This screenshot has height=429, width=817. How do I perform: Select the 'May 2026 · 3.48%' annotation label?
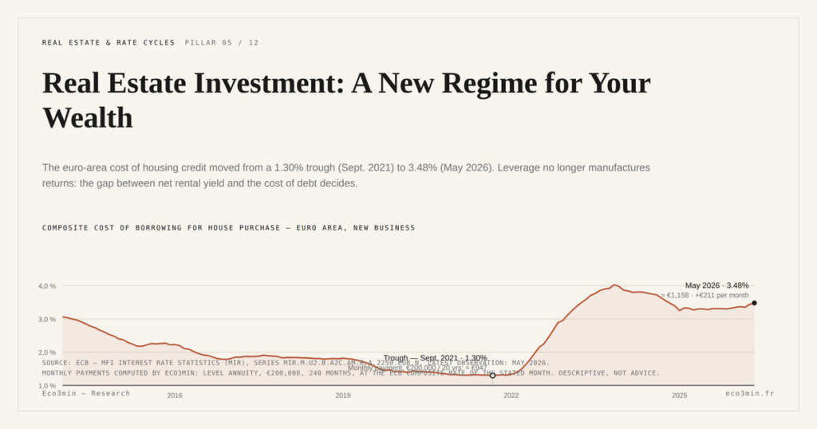click(716, 285)
